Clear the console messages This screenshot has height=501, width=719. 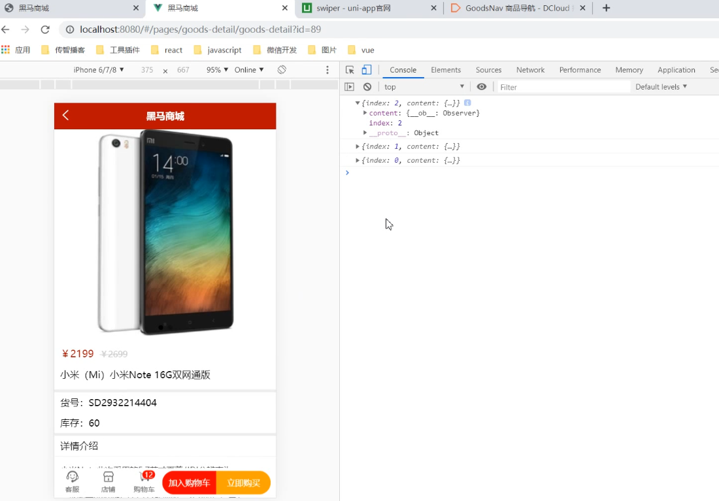pos(367,86)
